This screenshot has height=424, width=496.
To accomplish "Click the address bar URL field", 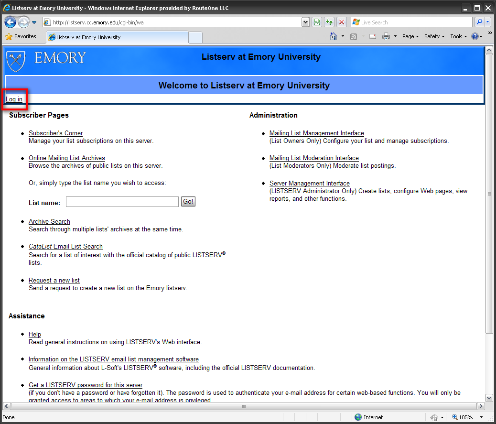I will (173, 22).
